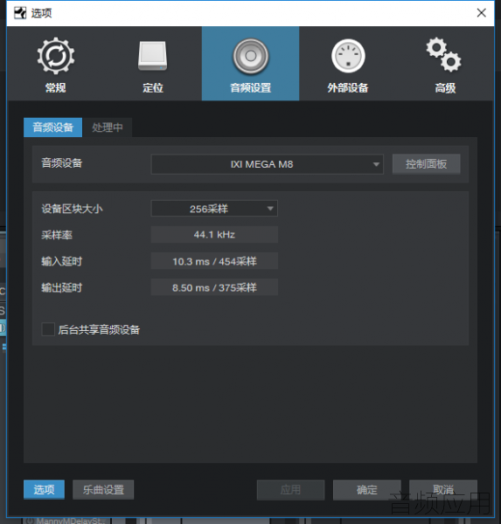Image resolution: width=501 pixels, height=524 pixels.
Task: Select the 定位 locations drive icon
Action: click(x=153, y=56)
